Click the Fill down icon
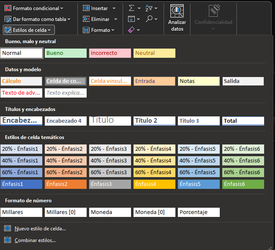275x250 pixels. 131,19
